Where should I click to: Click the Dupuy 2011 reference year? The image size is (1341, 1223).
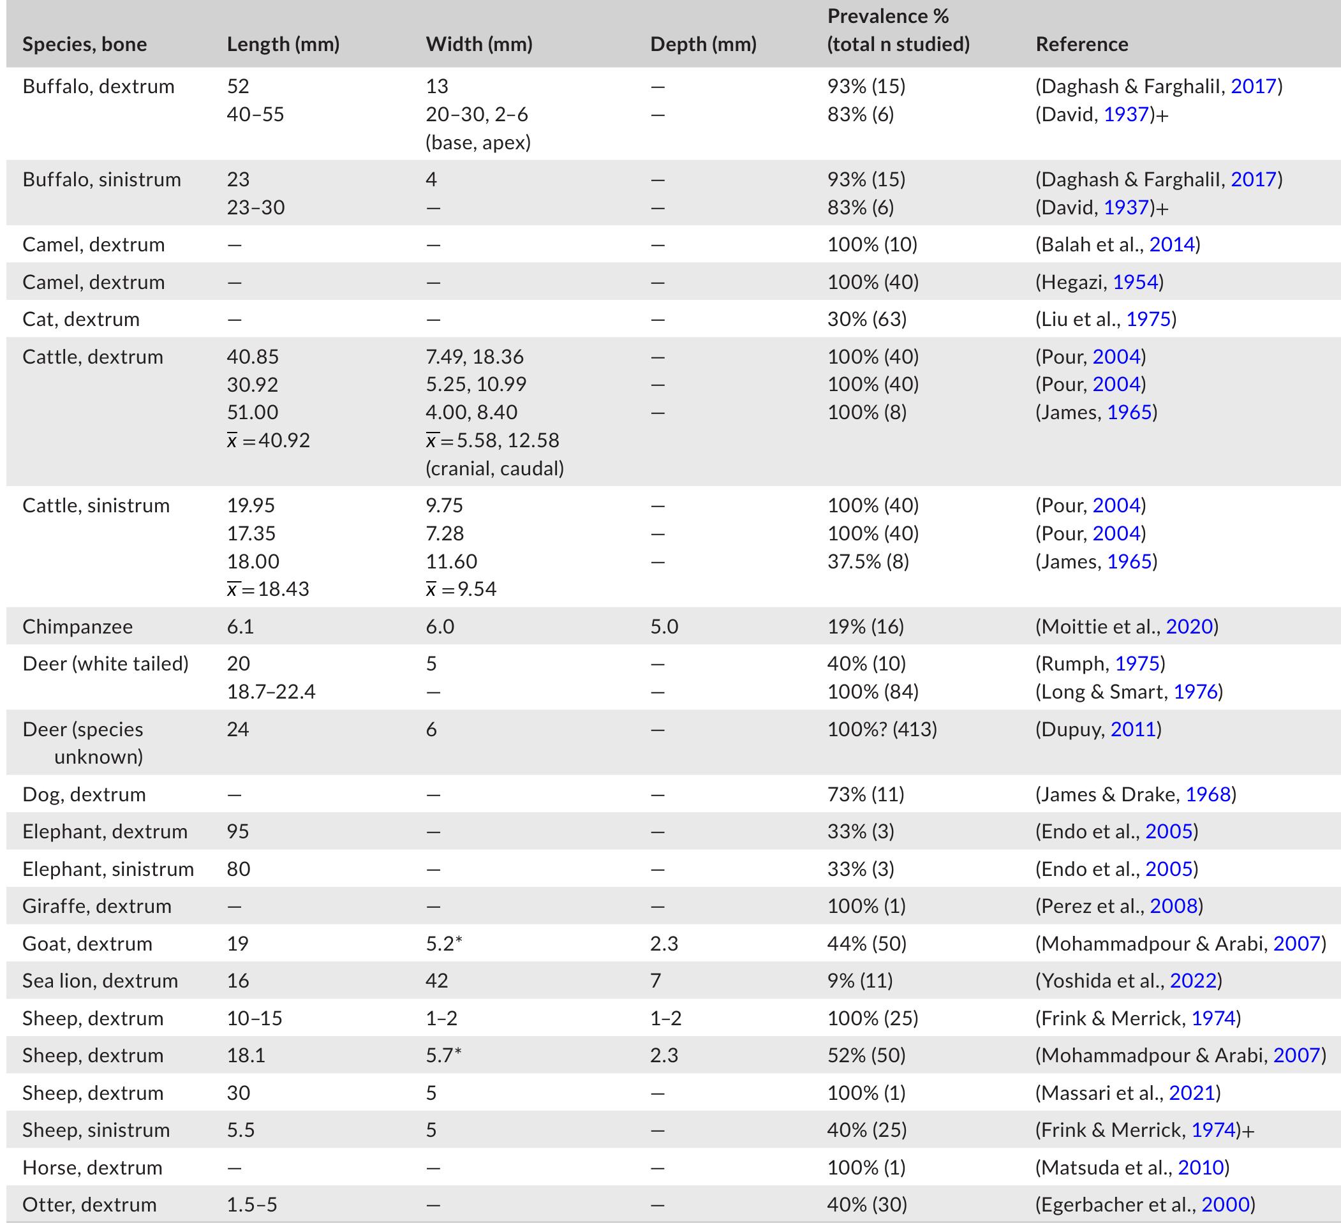1133,730
